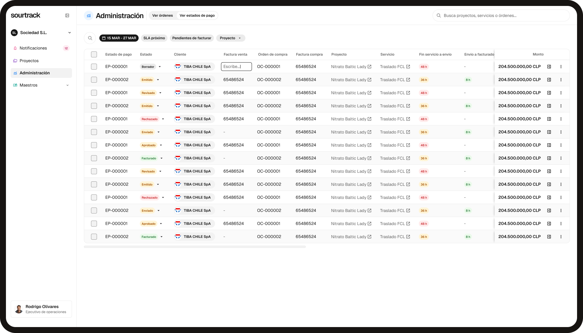Viewport: 583px width, 333px height.
Task: Type in the Escribe invoice input field
Action: (236, 67)
